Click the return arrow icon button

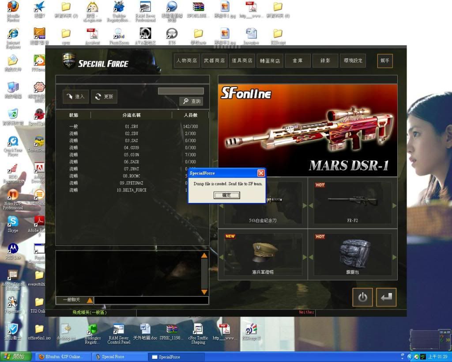[386, 297]
